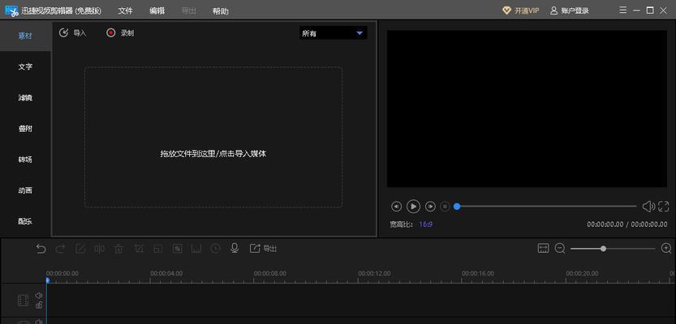676x324 pixels.
Task: Click the fit-timeline-to-window icon
Action: [543, 249]
